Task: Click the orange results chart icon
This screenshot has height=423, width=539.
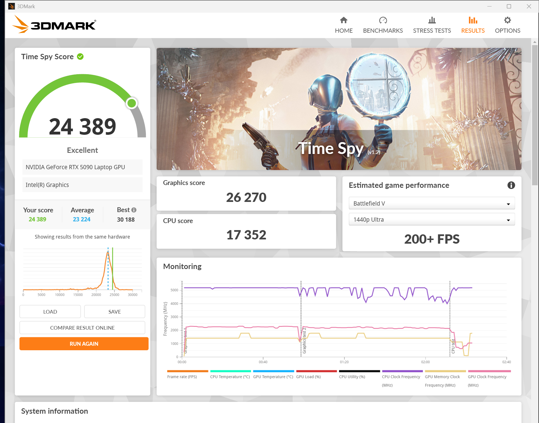Action: [473, 20]
